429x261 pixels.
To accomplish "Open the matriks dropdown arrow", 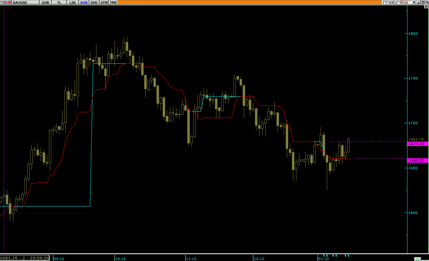I will pyautogui.click(x=414, y=2).
